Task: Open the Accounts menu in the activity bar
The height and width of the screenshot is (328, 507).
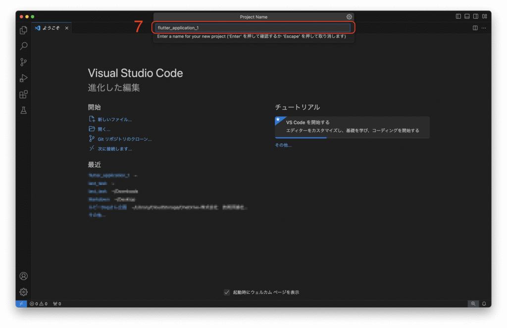Action: [24, 276]
